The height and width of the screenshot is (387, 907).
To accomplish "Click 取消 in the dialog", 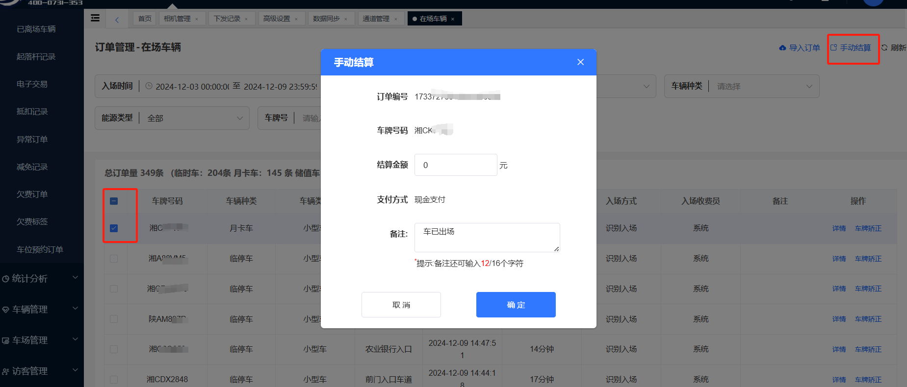I will pyautogui.click(x=401, y=305).
